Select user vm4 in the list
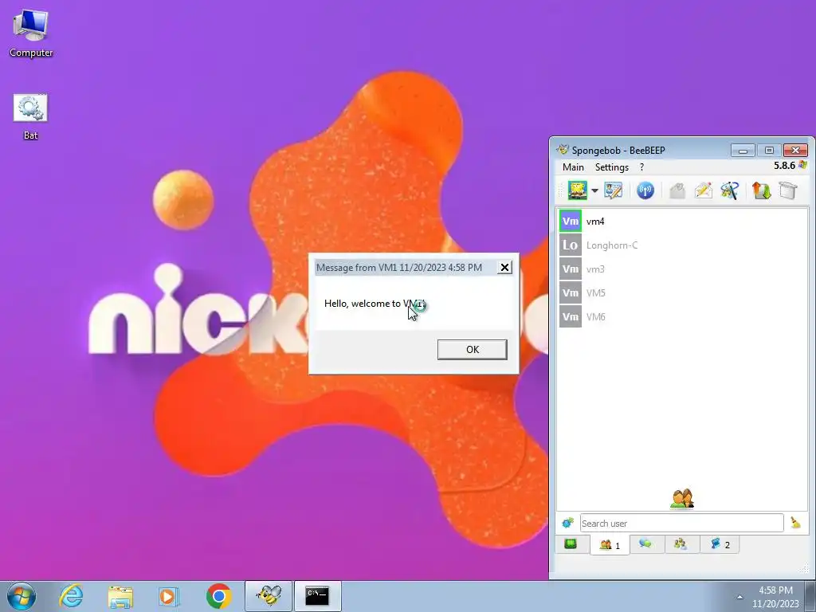 click(683, 222)
